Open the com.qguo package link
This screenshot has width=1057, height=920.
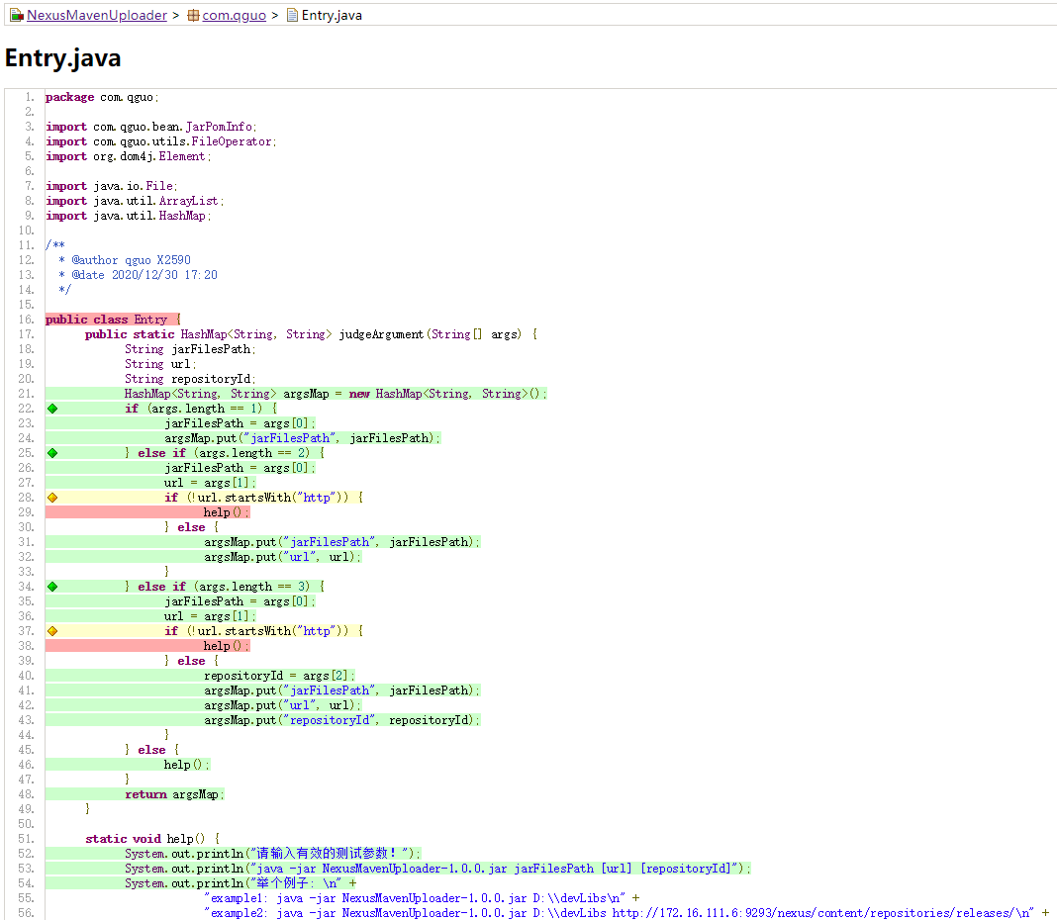(x=234, y=15)
